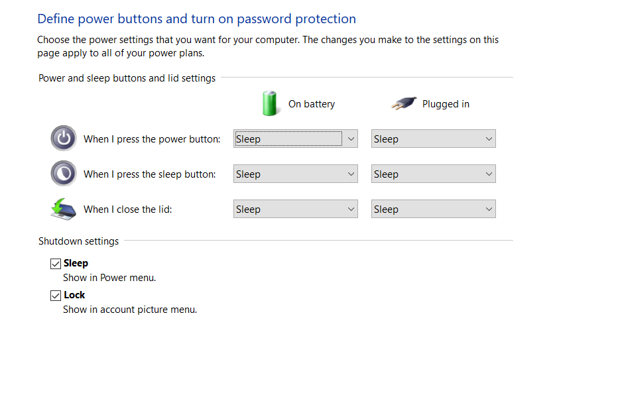Image resolution: width=620 pixels, height=409 pixels.
Task: Click the laptop lid close icon
Action: coord(63,209)
